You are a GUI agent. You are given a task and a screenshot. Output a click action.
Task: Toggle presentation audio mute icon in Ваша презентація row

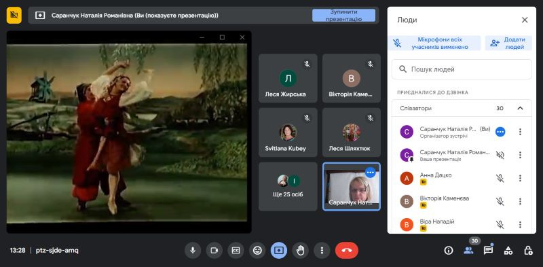[x=500, y=155]
